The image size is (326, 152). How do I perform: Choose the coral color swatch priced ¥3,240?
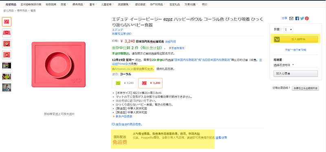pos(150,83)
